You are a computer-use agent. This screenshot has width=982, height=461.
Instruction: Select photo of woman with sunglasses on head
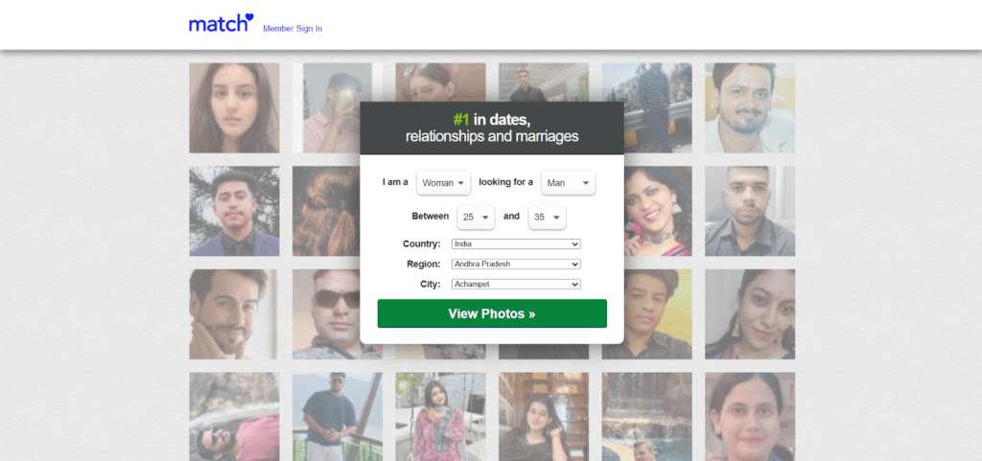click(x=440, y=81)
